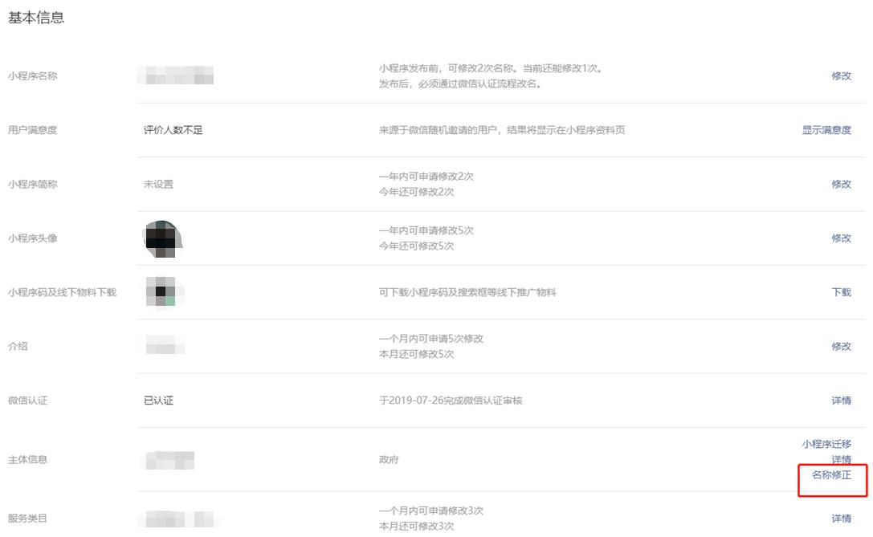Click 修改 to update the mini program avatar
Screen dimensions: 873x537
[x=842, y=238]
